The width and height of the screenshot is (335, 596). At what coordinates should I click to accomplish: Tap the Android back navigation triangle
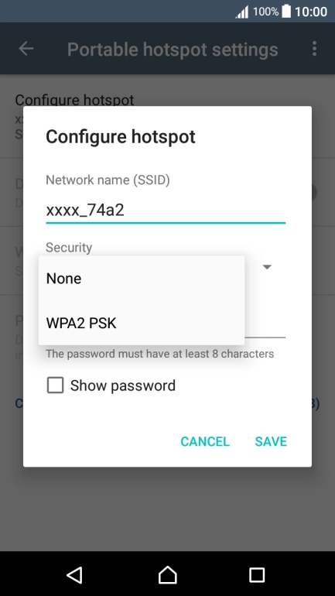click(75, 574)
